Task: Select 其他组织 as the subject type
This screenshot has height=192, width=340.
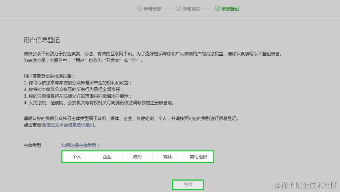Action: (198, 157)
